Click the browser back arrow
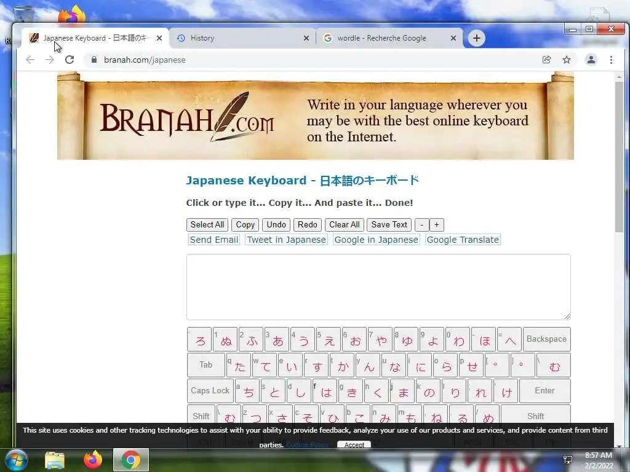Image resolution: width=630 pixels, height=472 pixels. pyautogui.click(x=30, y=60)
